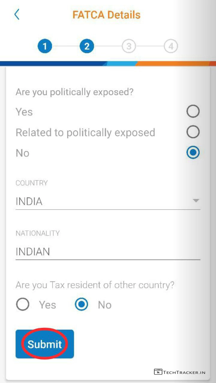
Task: Select Yes for tax resident question
Action: 23,304
